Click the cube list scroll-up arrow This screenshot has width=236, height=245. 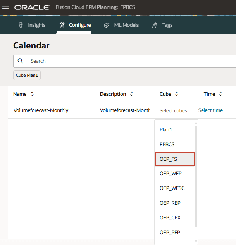coord(196,123)
